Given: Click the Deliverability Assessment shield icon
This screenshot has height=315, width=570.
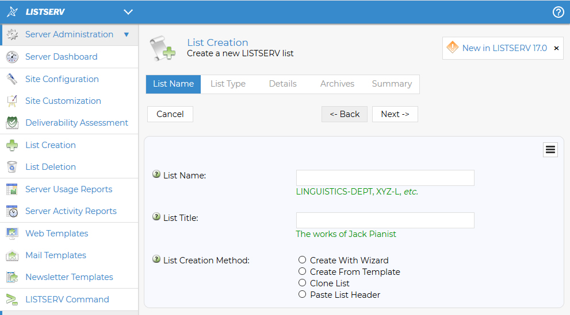Looking at the screenshot, I should tap(12, 123).
